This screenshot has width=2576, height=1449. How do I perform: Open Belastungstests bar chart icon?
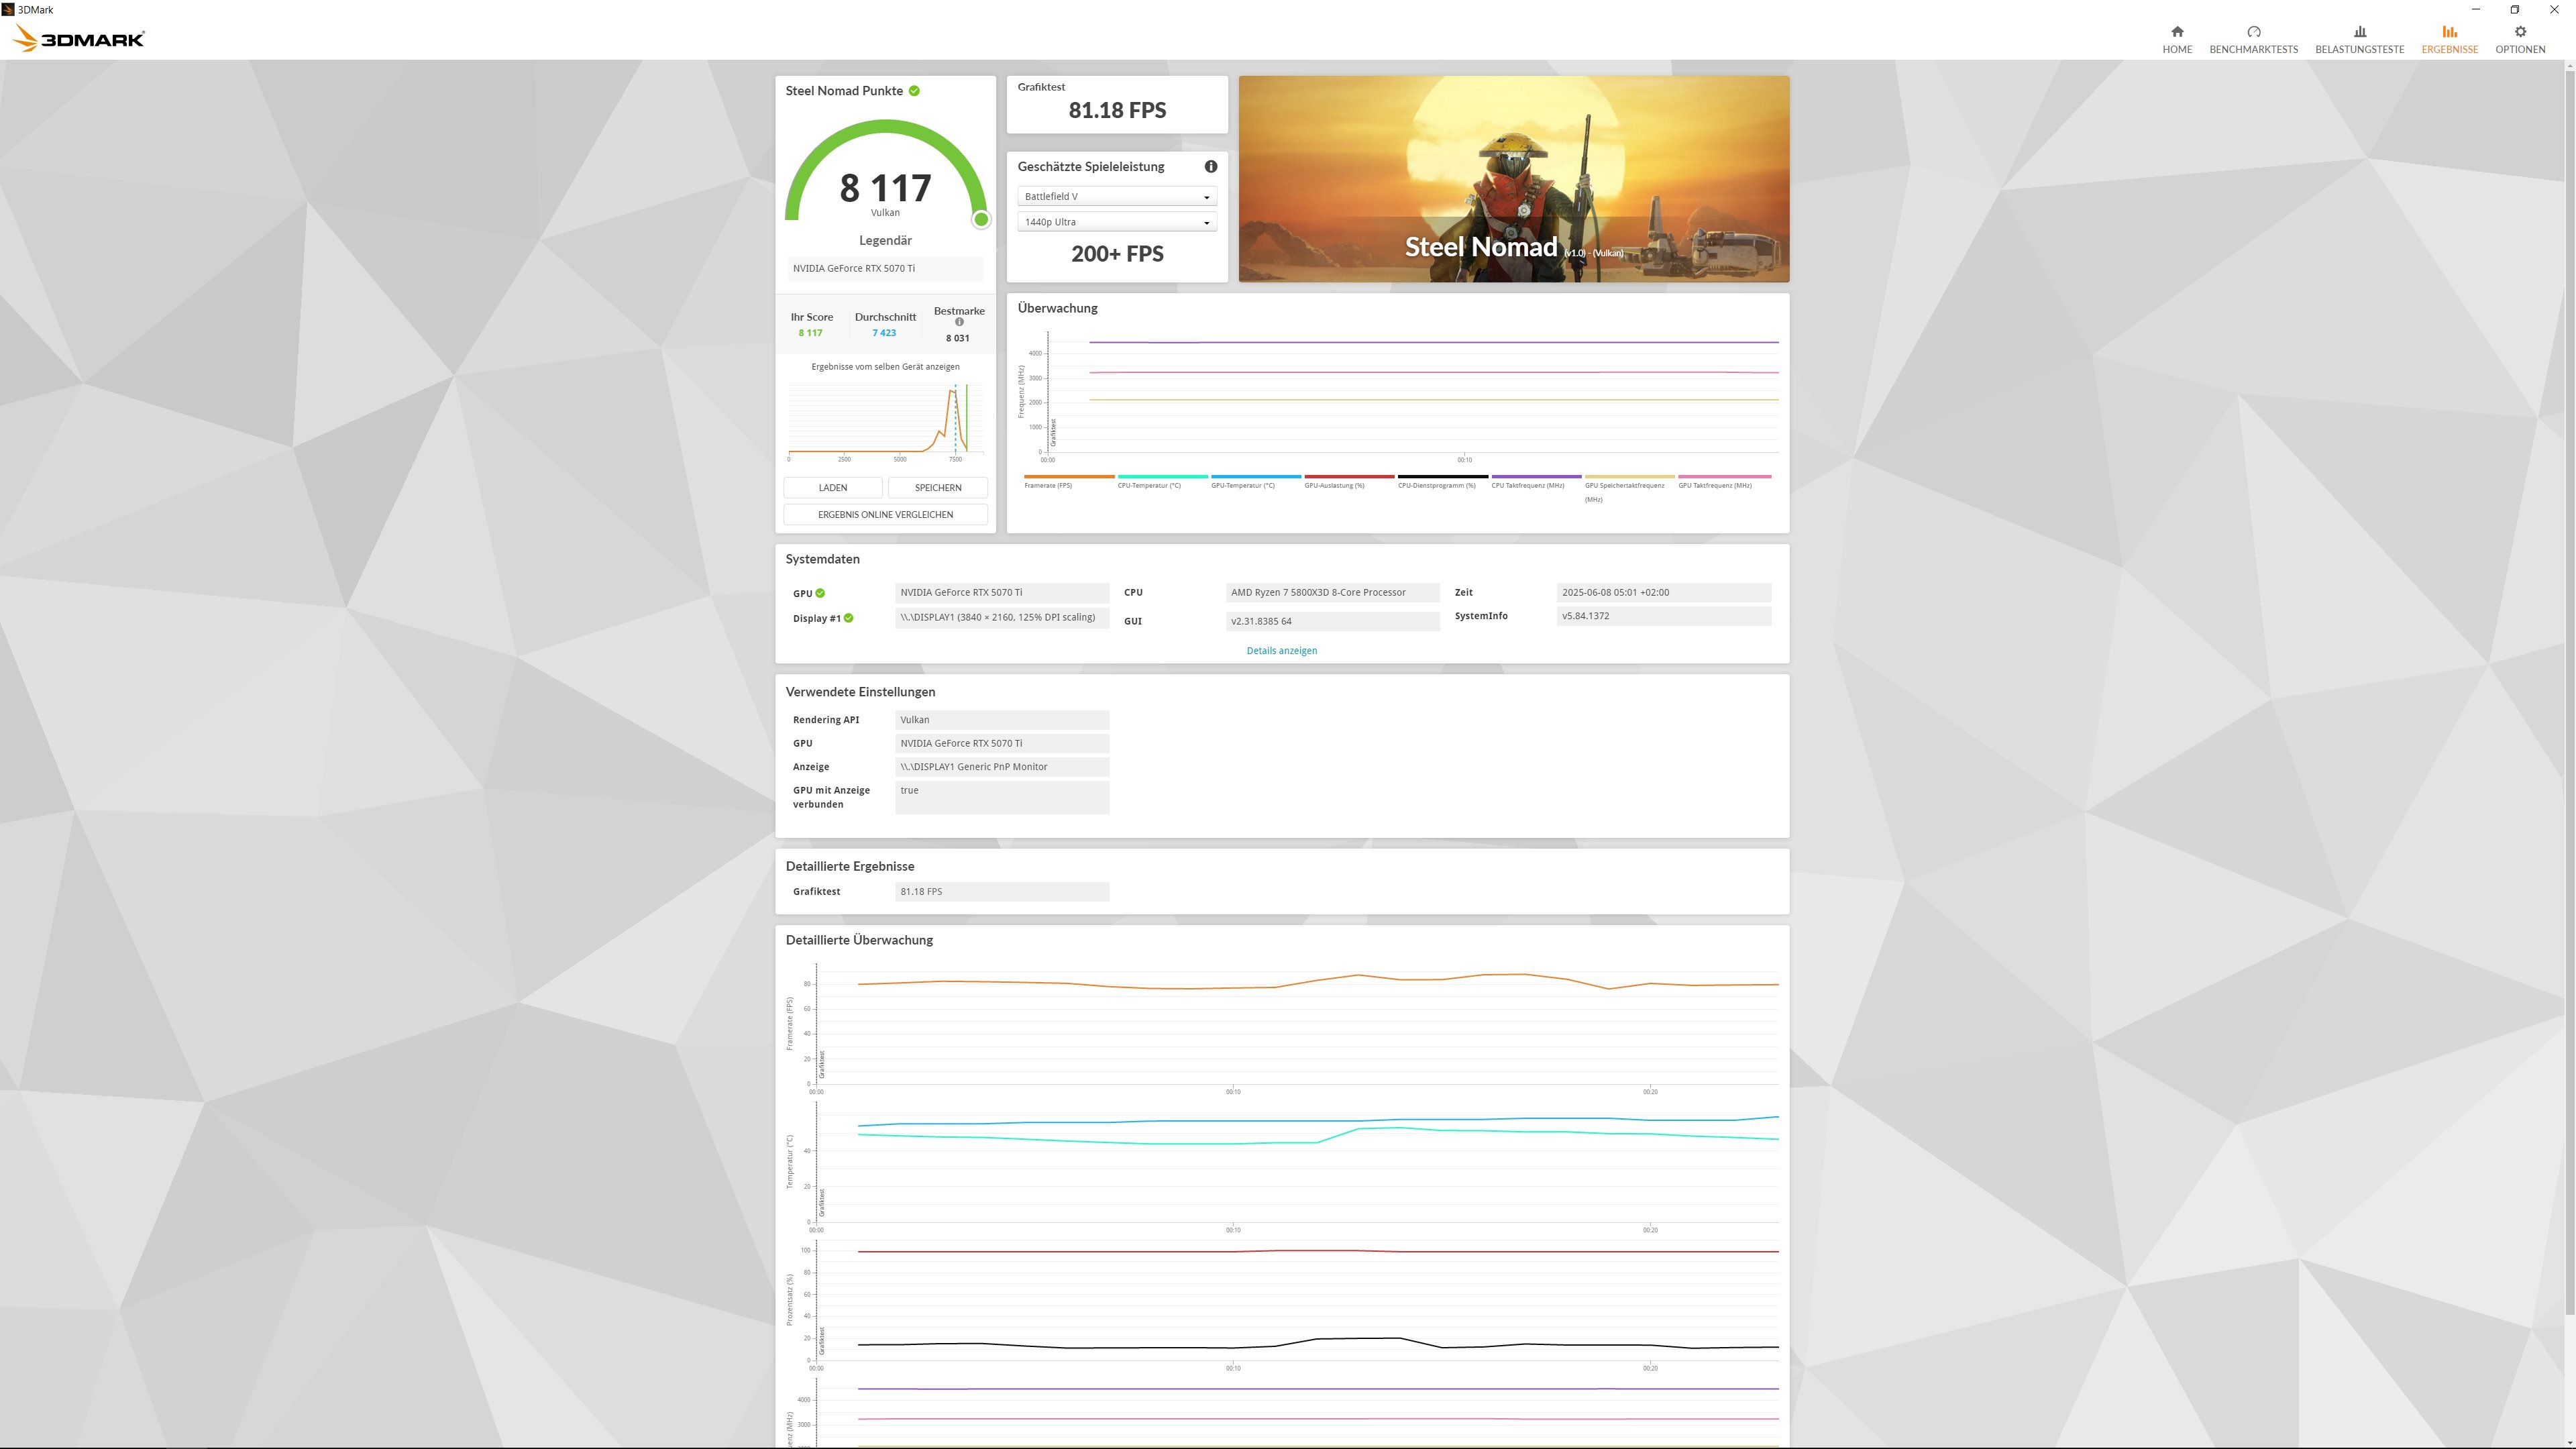tap(2359, 32)
